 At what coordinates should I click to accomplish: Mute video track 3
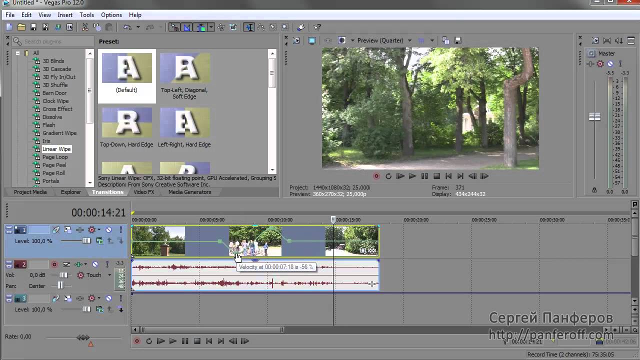click(108, 298)
